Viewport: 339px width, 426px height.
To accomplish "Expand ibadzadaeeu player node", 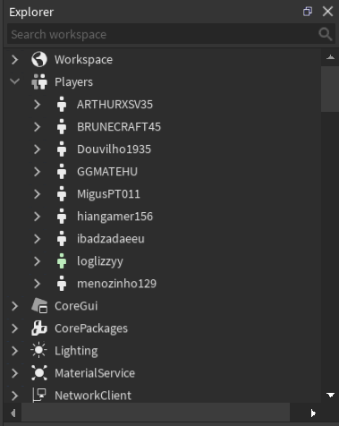I will [37, 239].
